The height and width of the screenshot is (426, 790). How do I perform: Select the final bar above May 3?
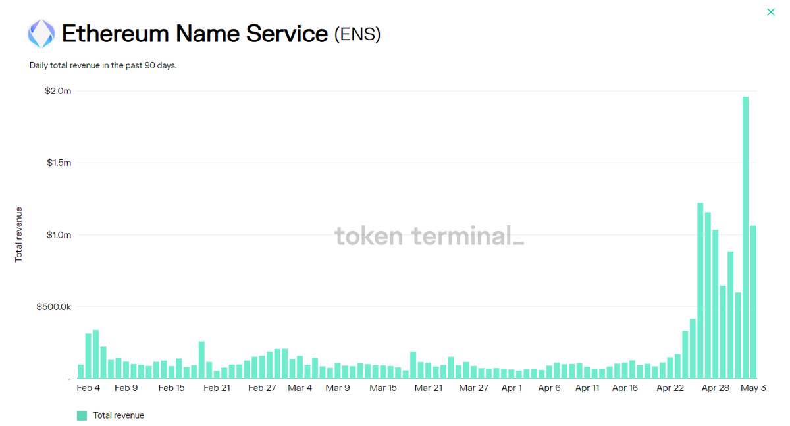point(753,302)
